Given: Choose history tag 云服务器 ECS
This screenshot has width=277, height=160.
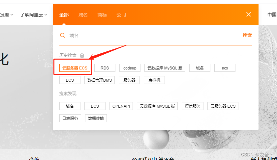Looking at the screenshot, I should [x=75, y=68].
